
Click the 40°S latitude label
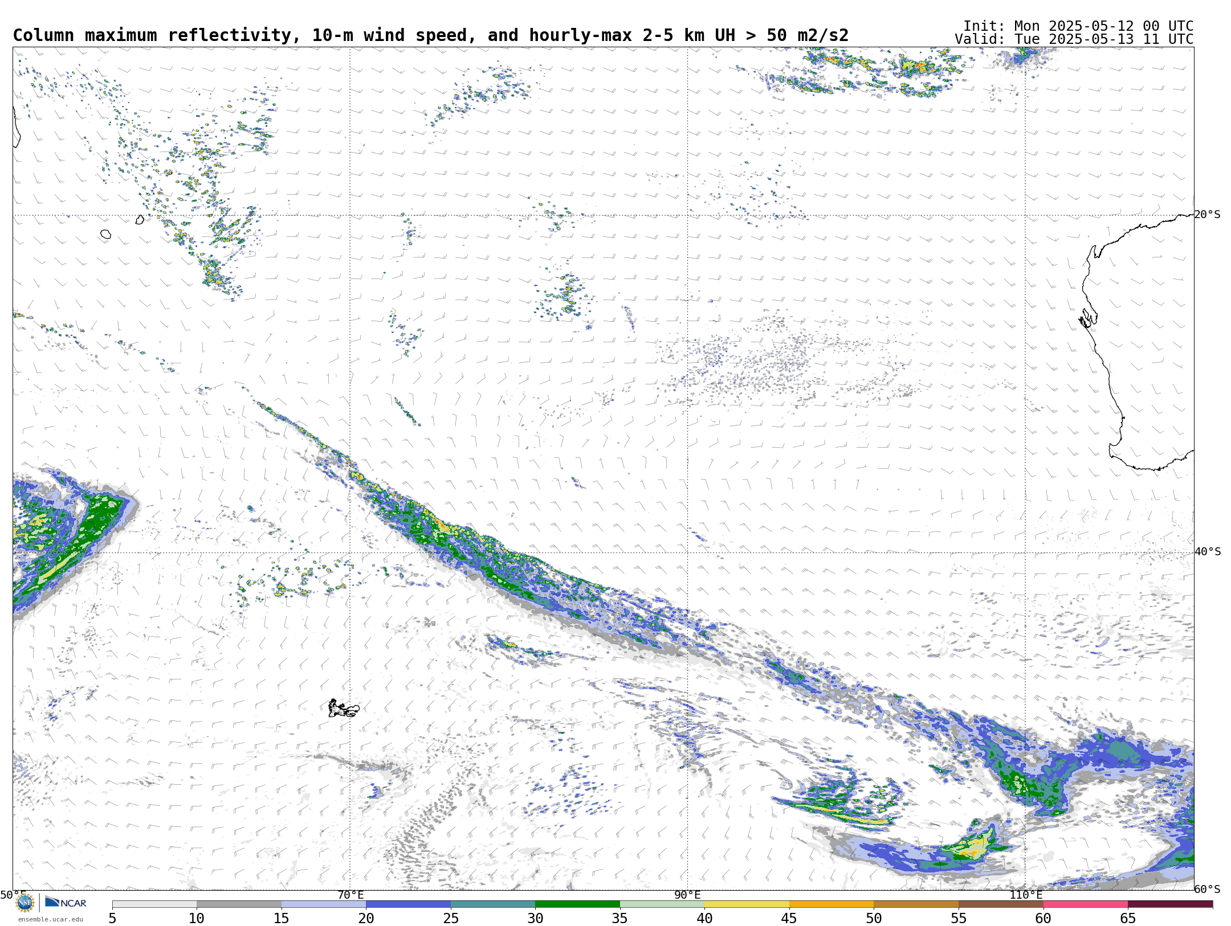(1208, 552)
